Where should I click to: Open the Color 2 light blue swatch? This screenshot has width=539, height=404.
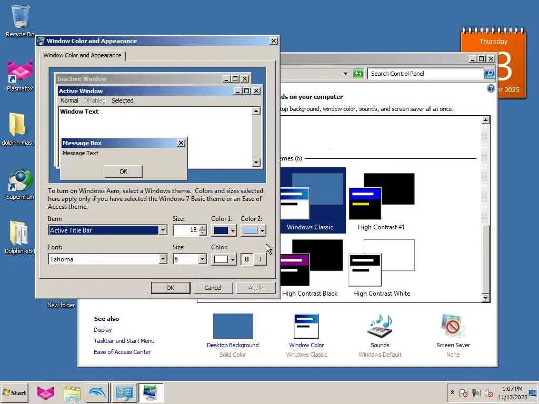pyautogui.click(x=253, y=230)
